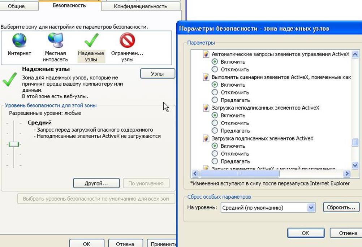The image size is (362, 247).
Task: Click shield icon beside Загрузка неподписанных элементов ActiveX
Action: [206, 108]
